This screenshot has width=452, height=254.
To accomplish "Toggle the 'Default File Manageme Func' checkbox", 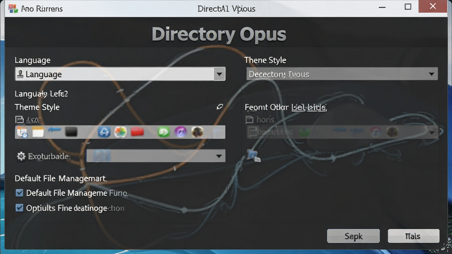I will click(19, 193).
